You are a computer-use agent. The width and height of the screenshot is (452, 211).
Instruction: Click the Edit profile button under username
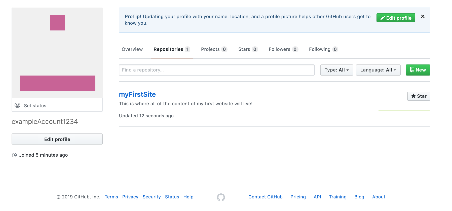click(x=57, y=139)
